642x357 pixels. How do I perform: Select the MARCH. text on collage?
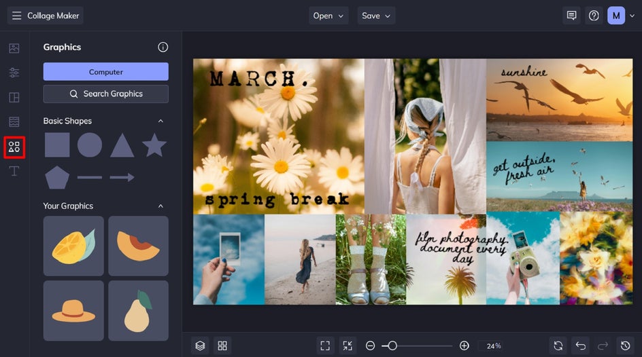pyautogui.click(x=258, y=79)
